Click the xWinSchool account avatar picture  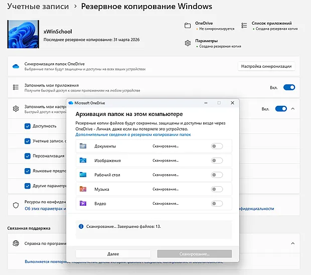[x=23, y=34]
